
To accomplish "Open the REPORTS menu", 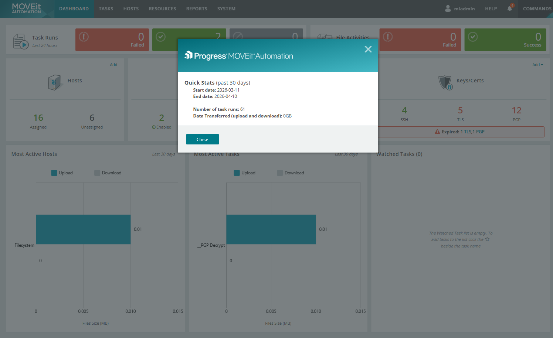I will click(197, 9).
